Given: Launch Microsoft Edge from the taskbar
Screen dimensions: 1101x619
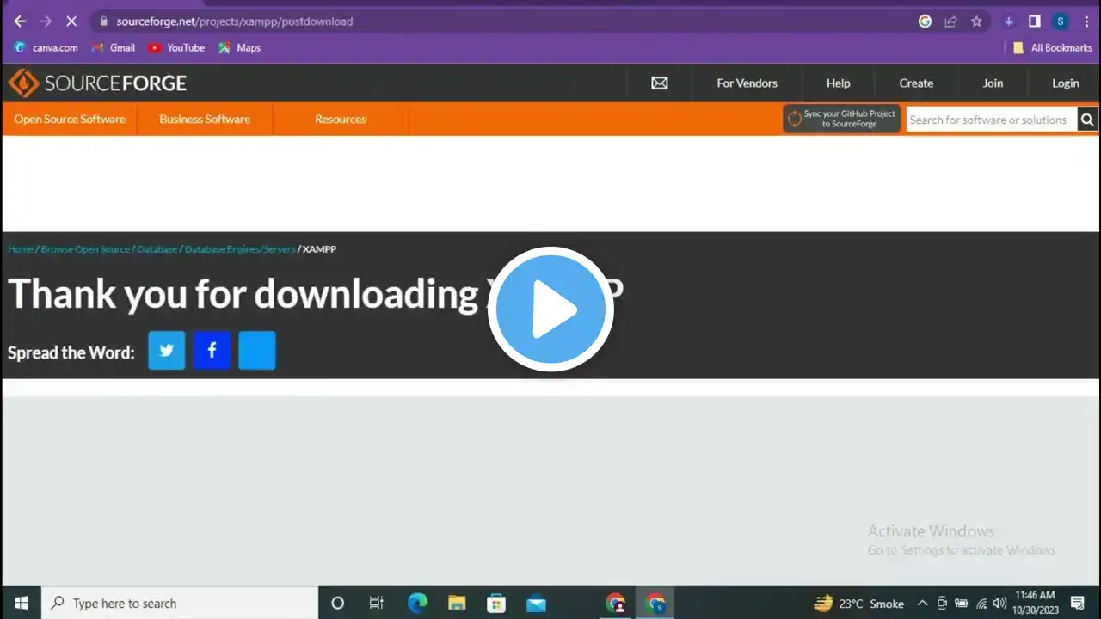Looking at the screenshot, I should point(417,603).
